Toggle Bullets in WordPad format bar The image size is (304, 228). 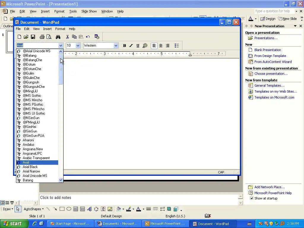[x=177, y=45]
